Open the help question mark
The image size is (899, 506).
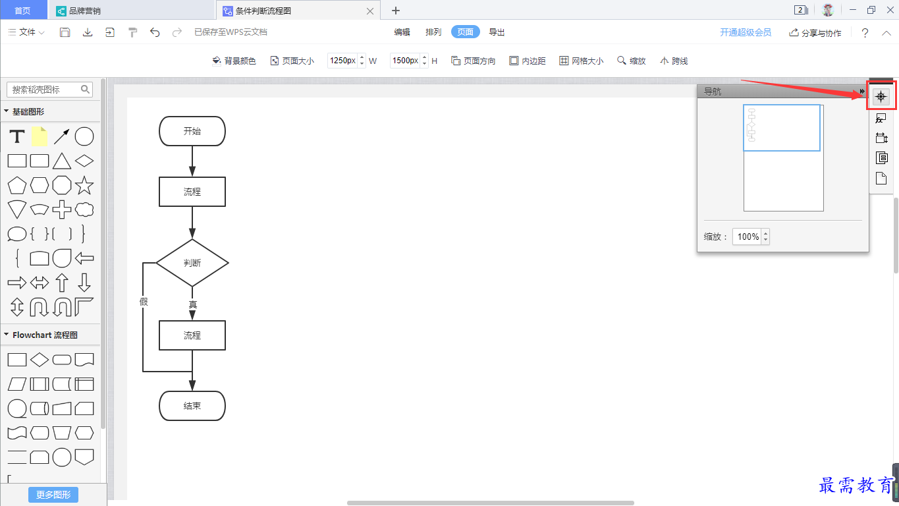865,33
